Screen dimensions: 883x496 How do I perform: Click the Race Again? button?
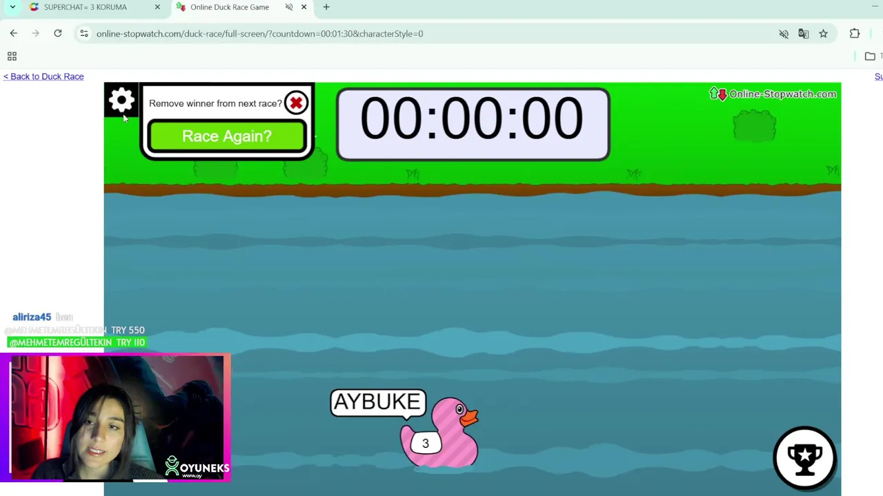226,136
